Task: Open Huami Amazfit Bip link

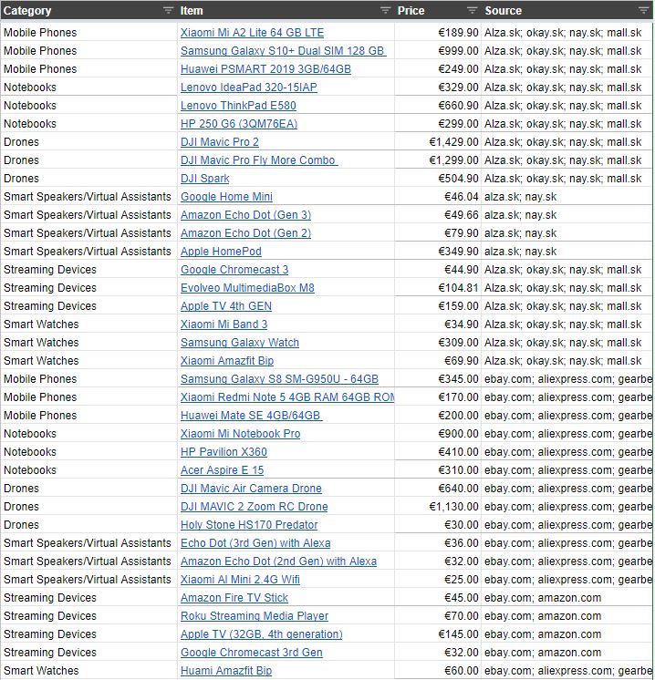Action: [226, 670]
